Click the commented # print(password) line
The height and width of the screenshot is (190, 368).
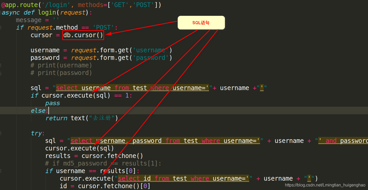61,73
